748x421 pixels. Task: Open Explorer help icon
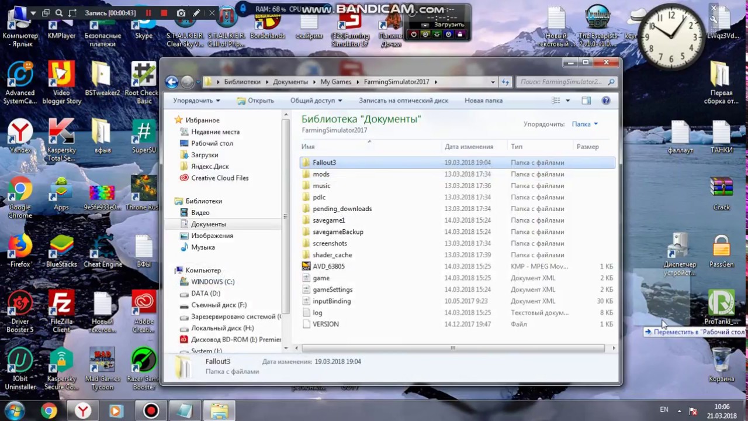[606, 101]
